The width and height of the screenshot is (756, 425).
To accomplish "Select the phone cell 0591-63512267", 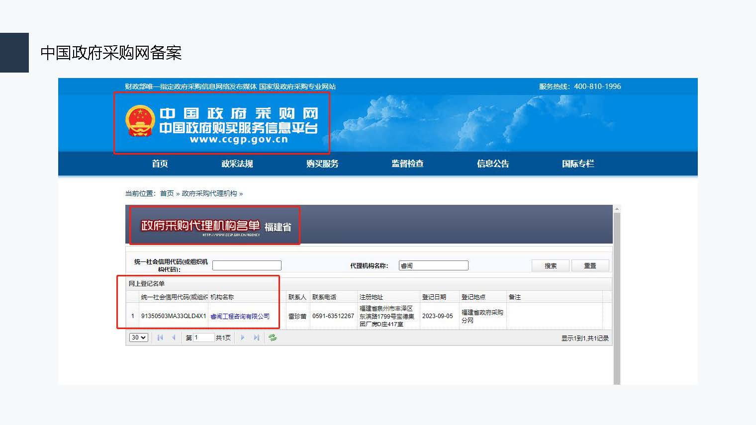I will 333,316.
